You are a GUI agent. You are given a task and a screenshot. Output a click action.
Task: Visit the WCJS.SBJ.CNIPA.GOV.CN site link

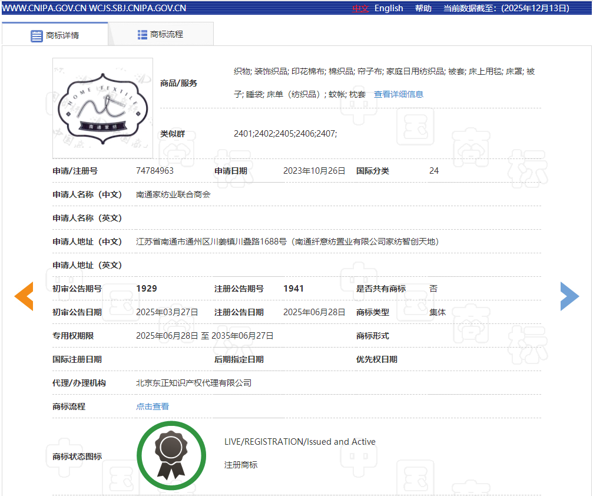pos(137,8)
